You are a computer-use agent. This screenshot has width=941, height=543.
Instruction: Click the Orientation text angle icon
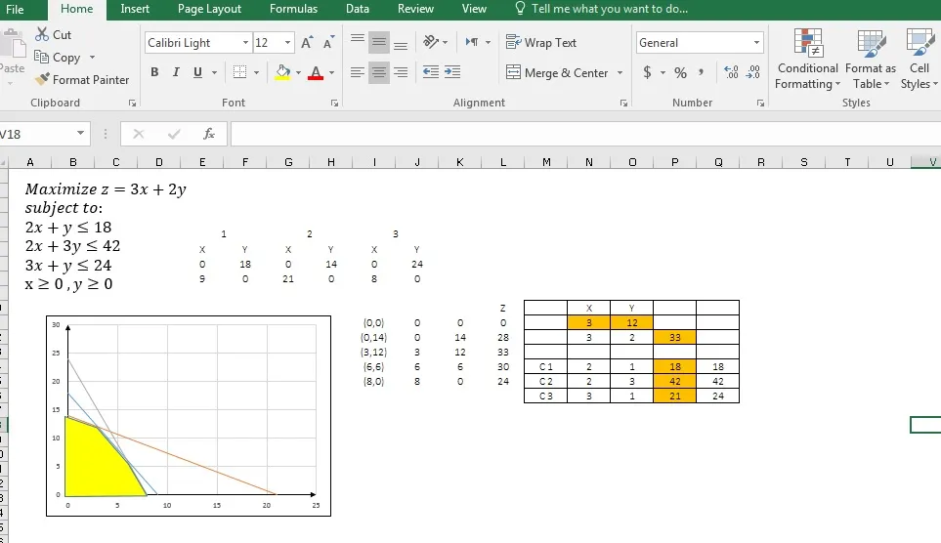click(x=431, y=41)
